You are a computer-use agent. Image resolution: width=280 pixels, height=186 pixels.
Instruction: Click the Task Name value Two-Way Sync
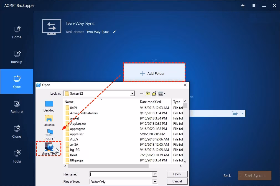point(98,32)
